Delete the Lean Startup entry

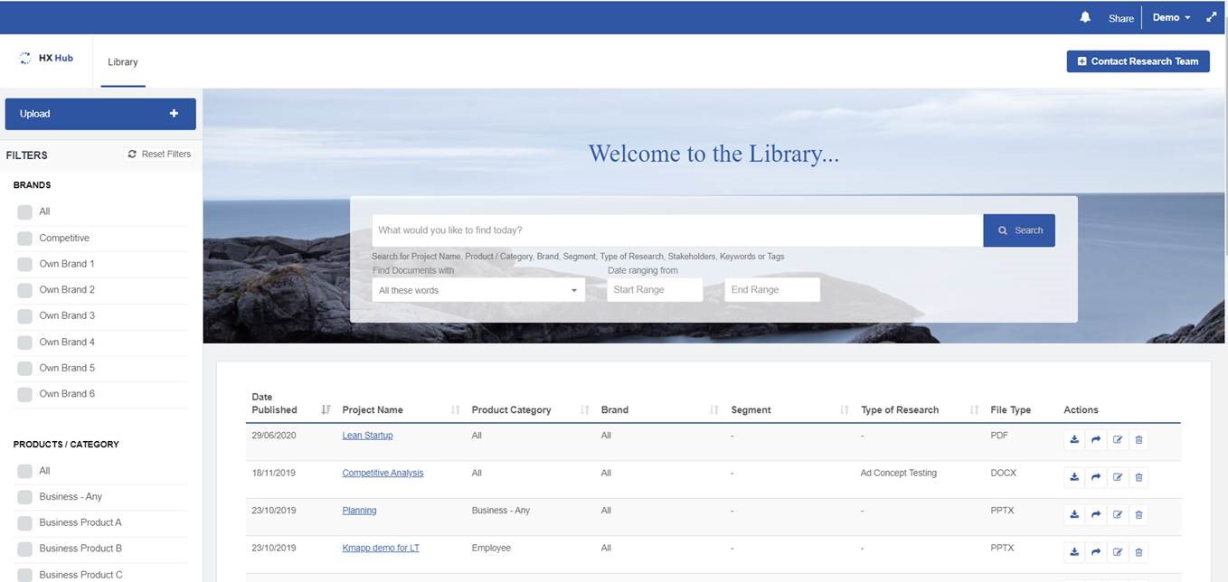(1138, 440)
